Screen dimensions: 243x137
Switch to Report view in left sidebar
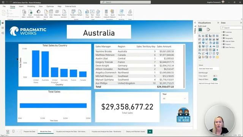point(3,23)
